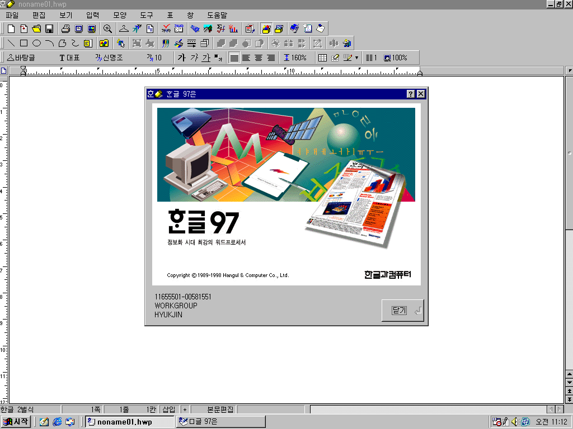Open a file with the folder icon
Image resolution: width=573 pixels, height=429 pixels.
[x=36, y=29]
